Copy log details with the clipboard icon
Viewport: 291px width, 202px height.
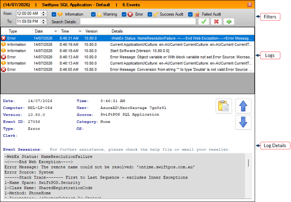coord(224,106)
